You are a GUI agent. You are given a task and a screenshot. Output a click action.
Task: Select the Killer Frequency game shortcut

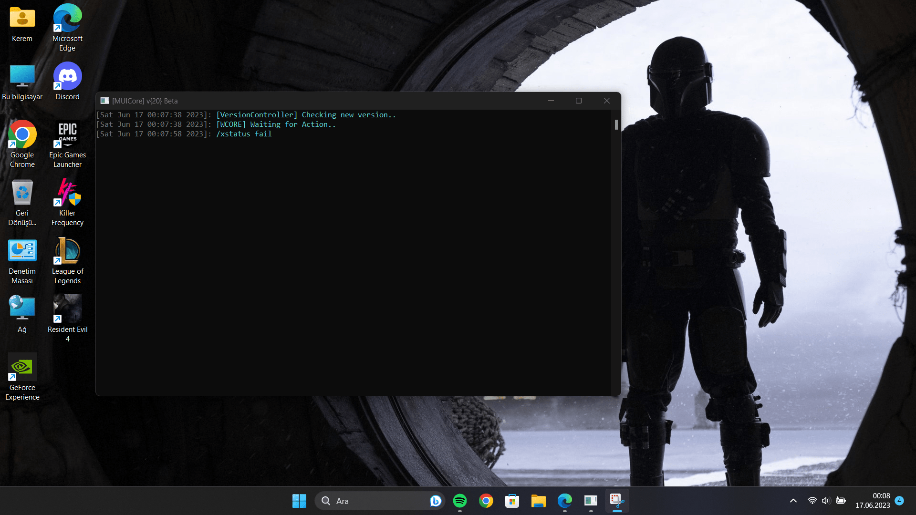67,203
